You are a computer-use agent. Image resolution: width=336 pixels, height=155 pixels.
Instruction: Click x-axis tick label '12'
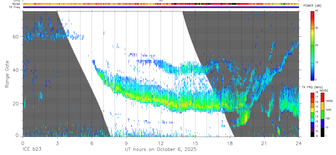point(161,143)
